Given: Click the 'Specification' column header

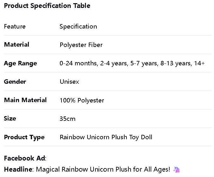Looking at the screenshot, I should point(78,26).
